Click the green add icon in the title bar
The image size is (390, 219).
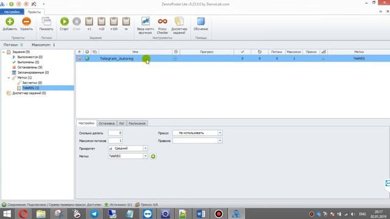[x=11, y=4]
